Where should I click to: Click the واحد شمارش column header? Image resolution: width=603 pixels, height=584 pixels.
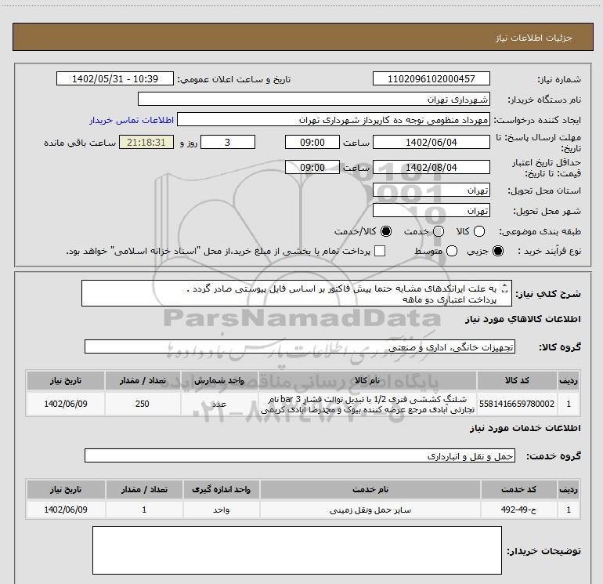tap(218, 380)
